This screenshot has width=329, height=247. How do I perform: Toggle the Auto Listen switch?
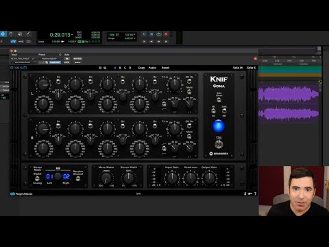coord(219,99)
